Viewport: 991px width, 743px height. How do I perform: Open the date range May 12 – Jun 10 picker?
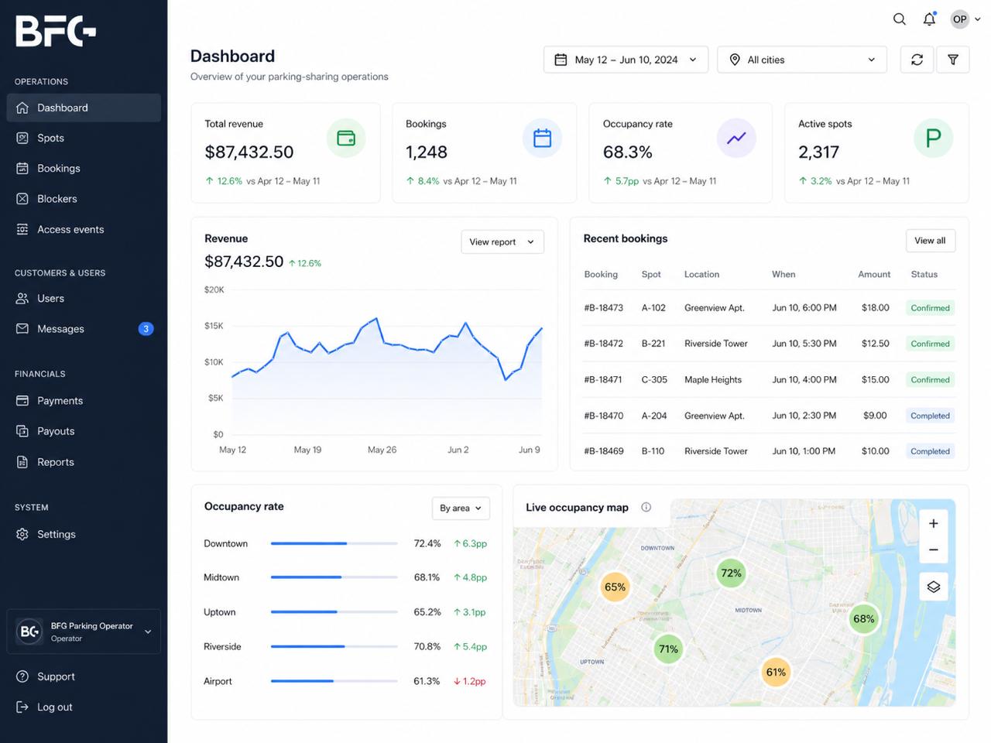626,60
